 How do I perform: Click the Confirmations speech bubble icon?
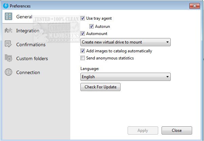(9, 45)
